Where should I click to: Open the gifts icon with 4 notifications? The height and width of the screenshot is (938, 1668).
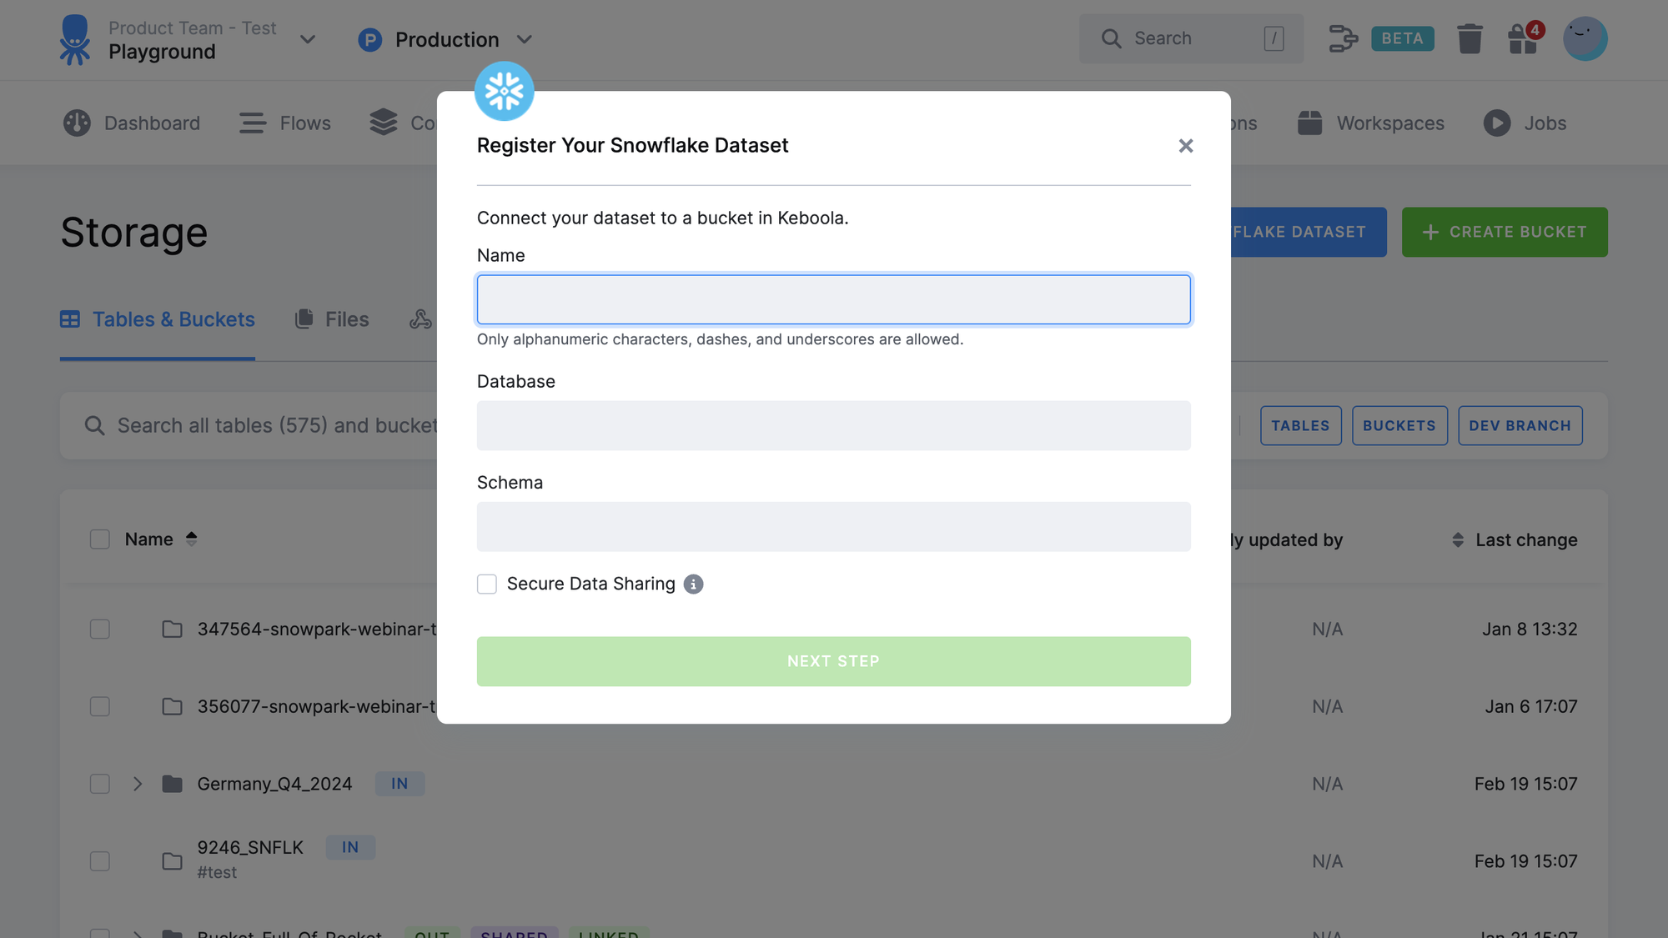[1525, 38]
